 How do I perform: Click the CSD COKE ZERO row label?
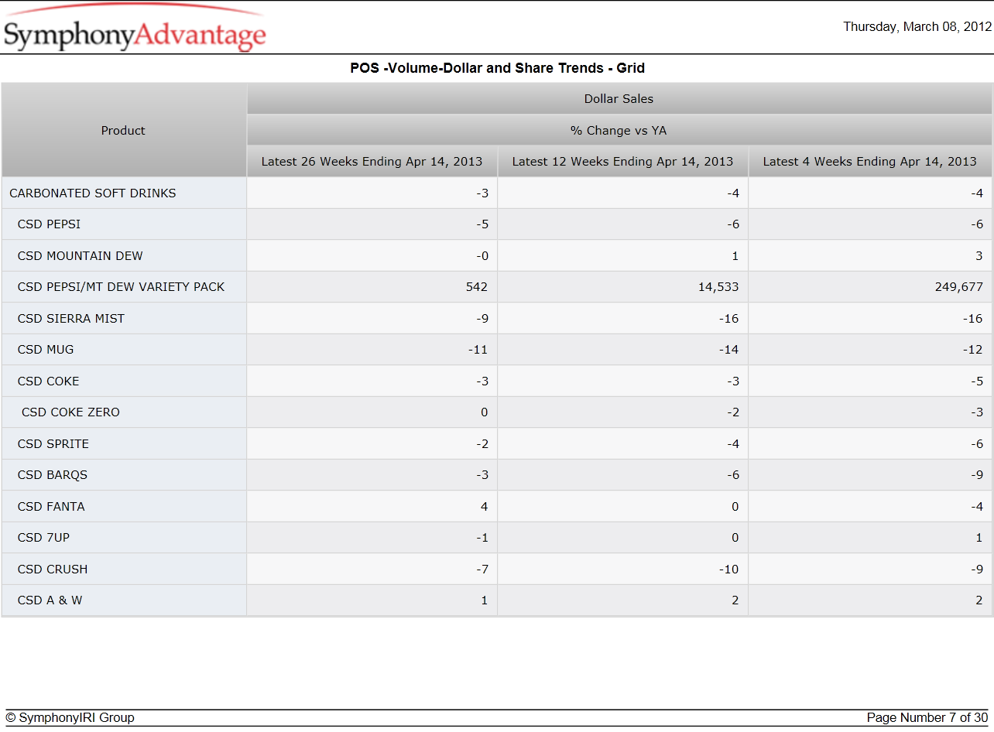tap(70, 412)
